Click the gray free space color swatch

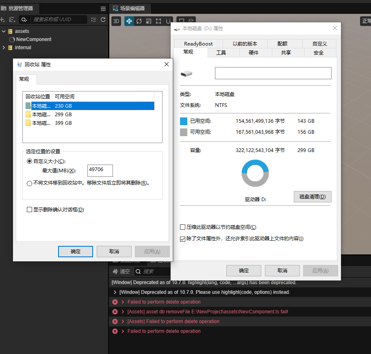(184, 132)
